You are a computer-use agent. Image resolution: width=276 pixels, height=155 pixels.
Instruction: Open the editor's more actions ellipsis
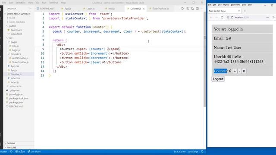202,9
